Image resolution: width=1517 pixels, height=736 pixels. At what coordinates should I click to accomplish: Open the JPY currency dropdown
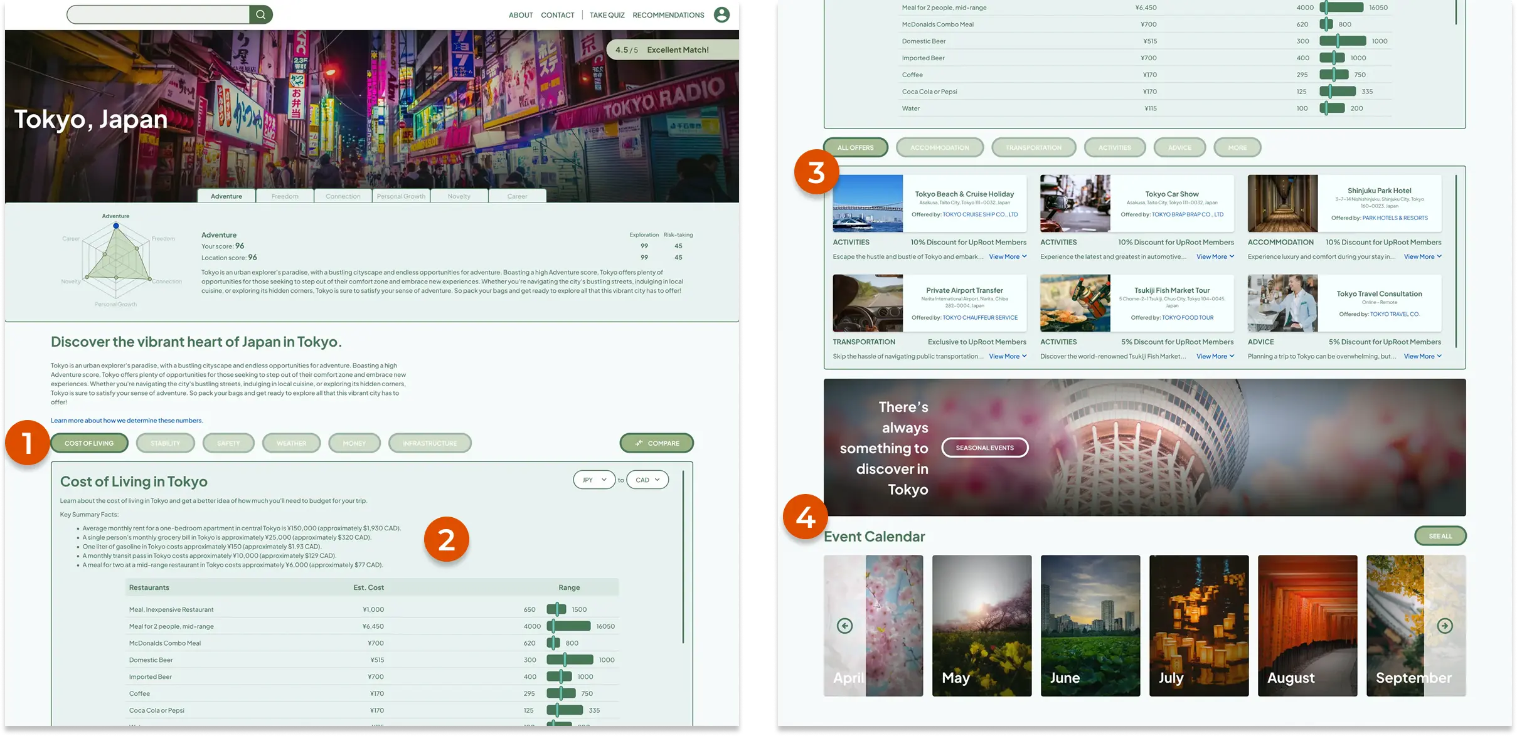(593, 480)
